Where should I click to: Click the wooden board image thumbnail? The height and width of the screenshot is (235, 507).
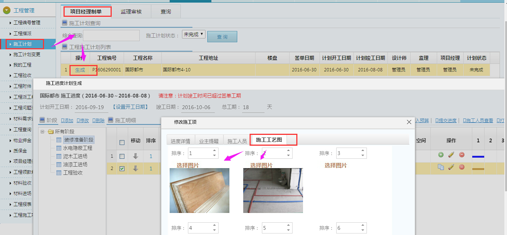200,191
